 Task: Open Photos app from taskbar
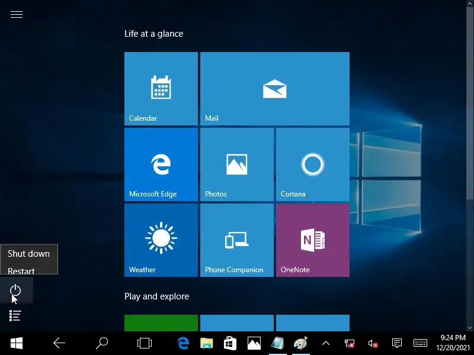click(254, 343)
